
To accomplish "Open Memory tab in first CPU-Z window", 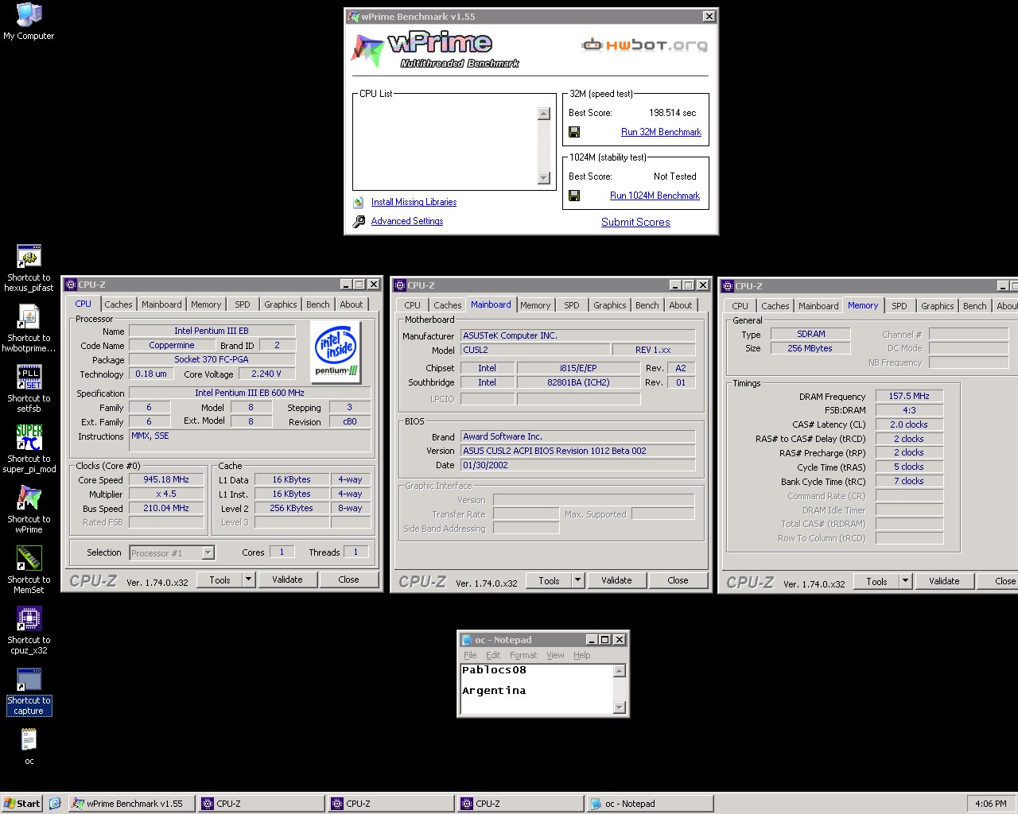I will click(206, 304).
